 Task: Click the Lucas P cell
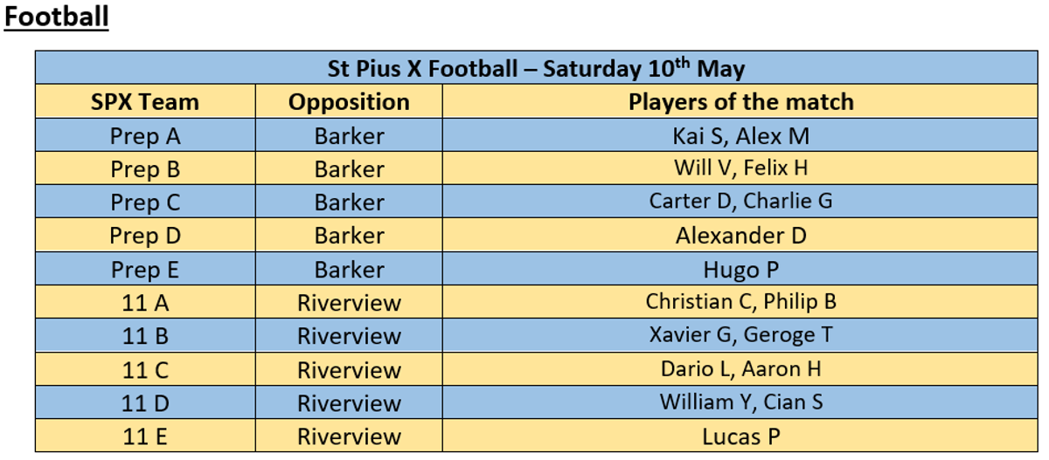pos(740,436)
